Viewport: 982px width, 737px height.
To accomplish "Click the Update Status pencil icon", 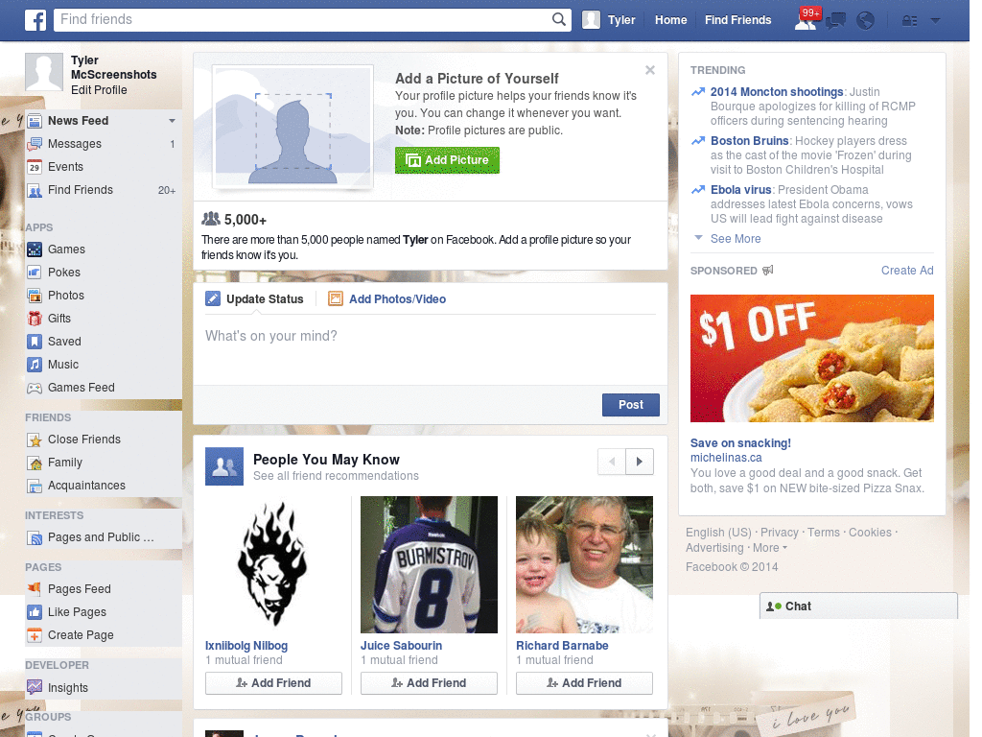I will coord(213,299).
